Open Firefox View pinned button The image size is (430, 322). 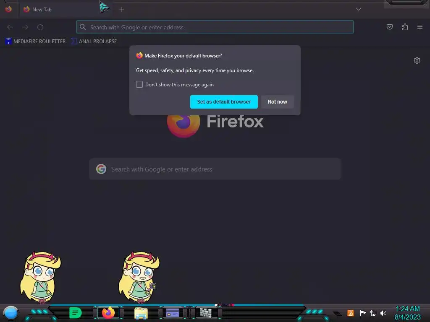point(8,9)
